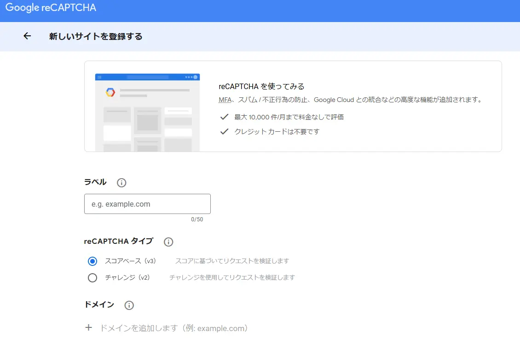Click checkmark icon beside 最大 10,000 件

224,117
